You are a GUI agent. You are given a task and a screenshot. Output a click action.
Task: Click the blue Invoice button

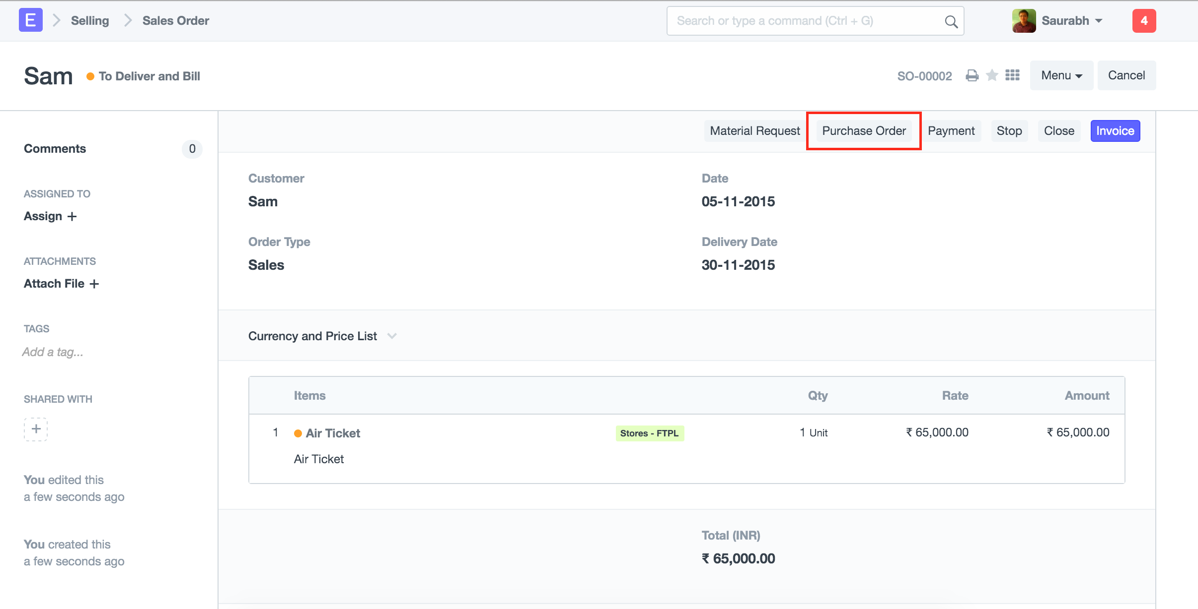coord(1115,131)
